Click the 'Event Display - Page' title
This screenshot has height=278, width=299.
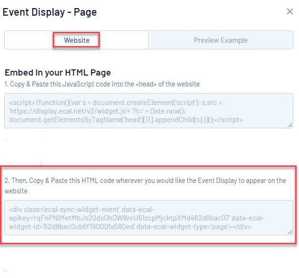(x=49, y=12)
